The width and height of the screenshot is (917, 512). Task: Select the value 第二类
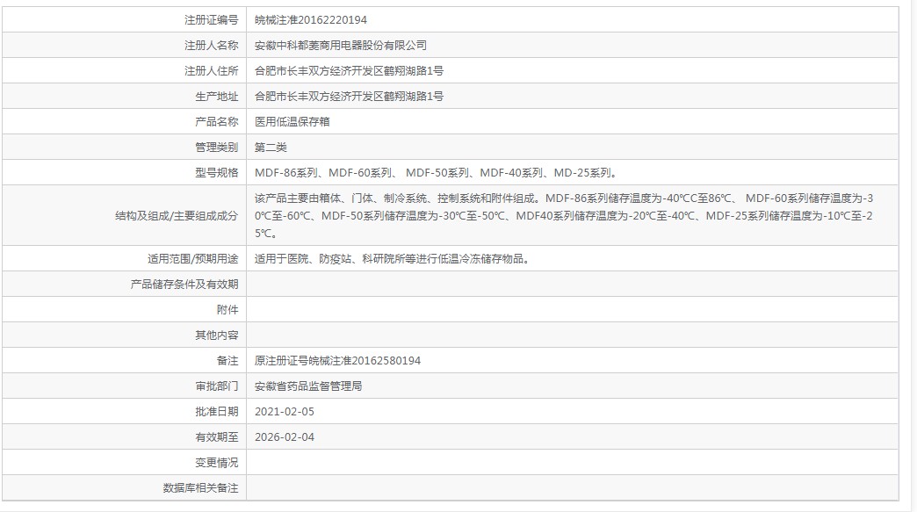click(271, 148)
